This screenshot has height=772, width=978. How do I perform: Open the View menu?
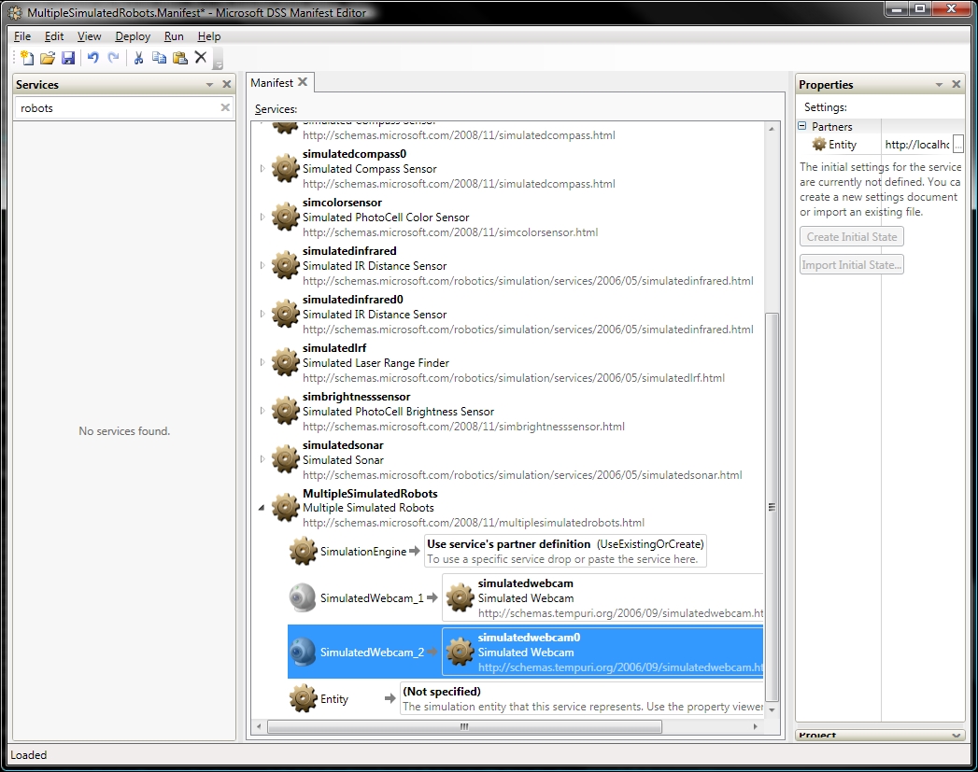tap(89, 36)
